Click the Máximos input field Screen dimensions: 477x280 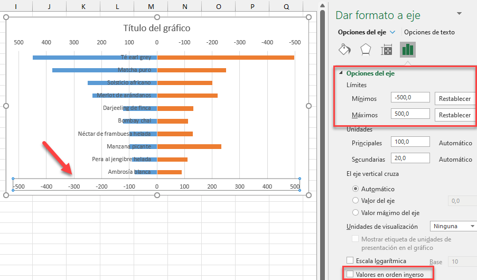tap(410, 114)
